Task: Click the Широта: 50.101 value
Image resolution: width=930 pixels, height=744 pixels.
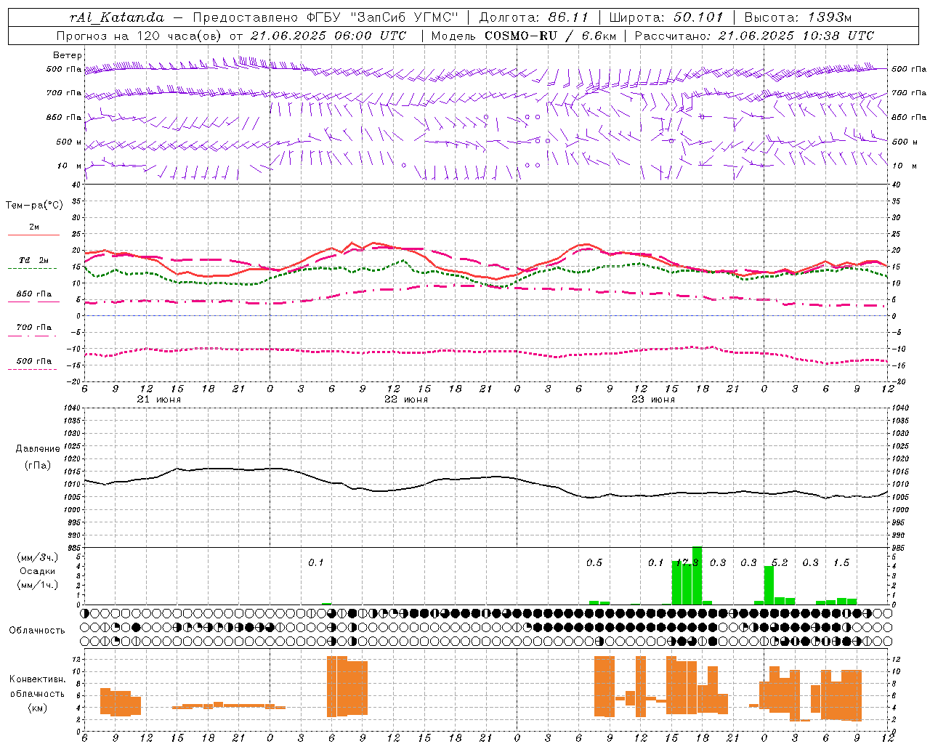Action: coord(667,17)
